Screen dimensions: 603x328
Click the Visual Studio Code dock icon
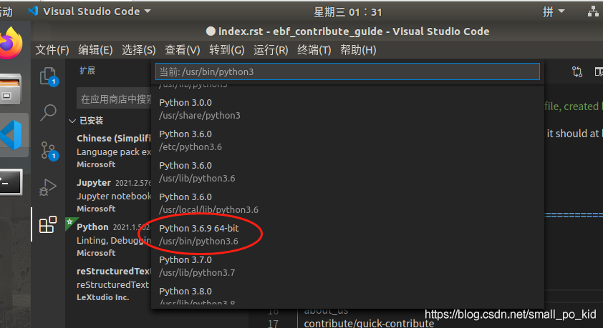click(x=11, y=134)
